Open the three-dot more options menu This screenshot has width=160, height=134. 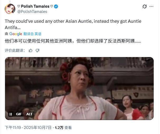click(x=151, y=6)
